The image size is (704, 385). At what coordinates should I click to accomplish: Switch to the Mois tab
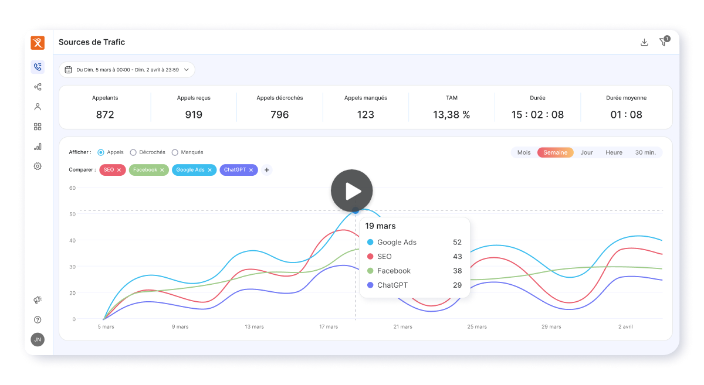pos(524,152)
